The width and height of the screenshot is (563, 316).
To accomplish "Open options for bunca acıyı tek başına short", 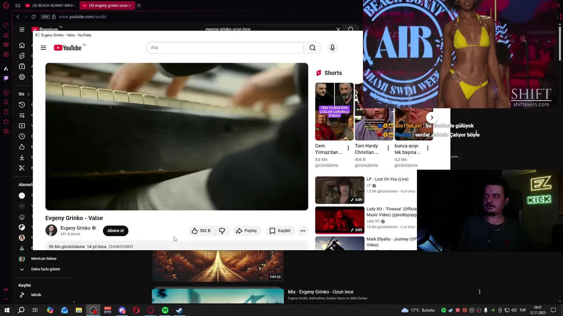I will click(428, 148).
